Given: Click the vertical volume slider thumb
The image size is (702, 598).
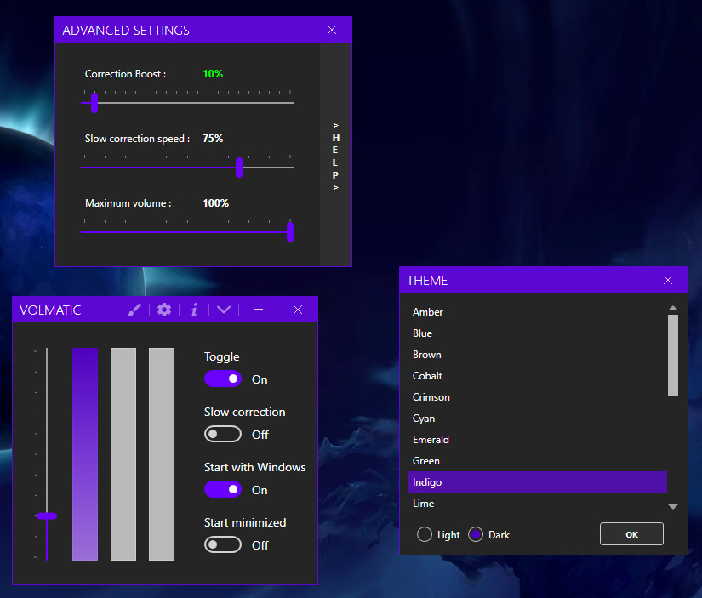Looking at the screenshot, I should point(47,515).
